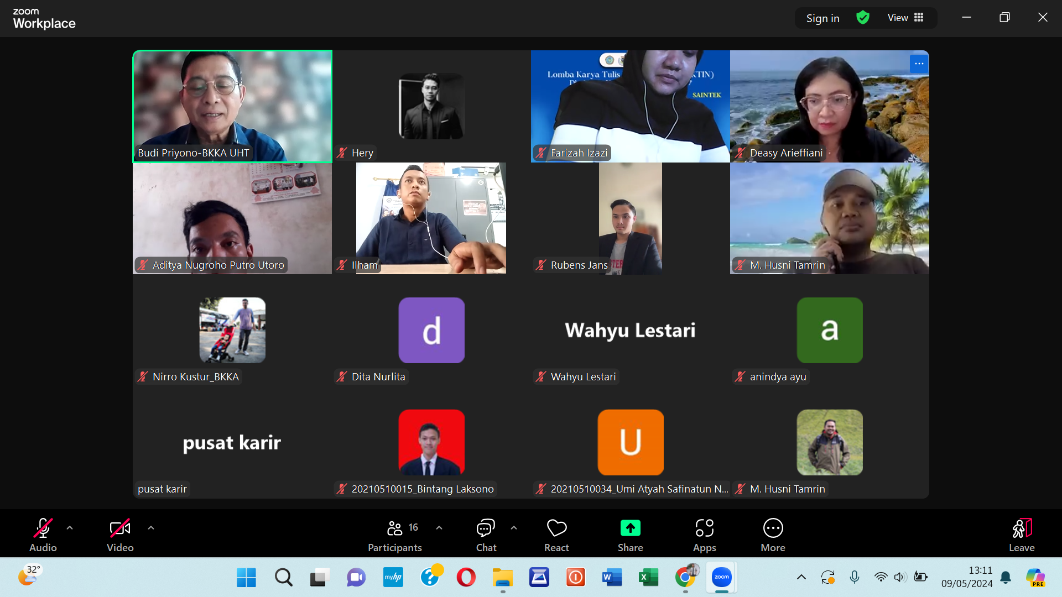
Task: Expand the arrow beside Participants count
Action: (439, 528)
